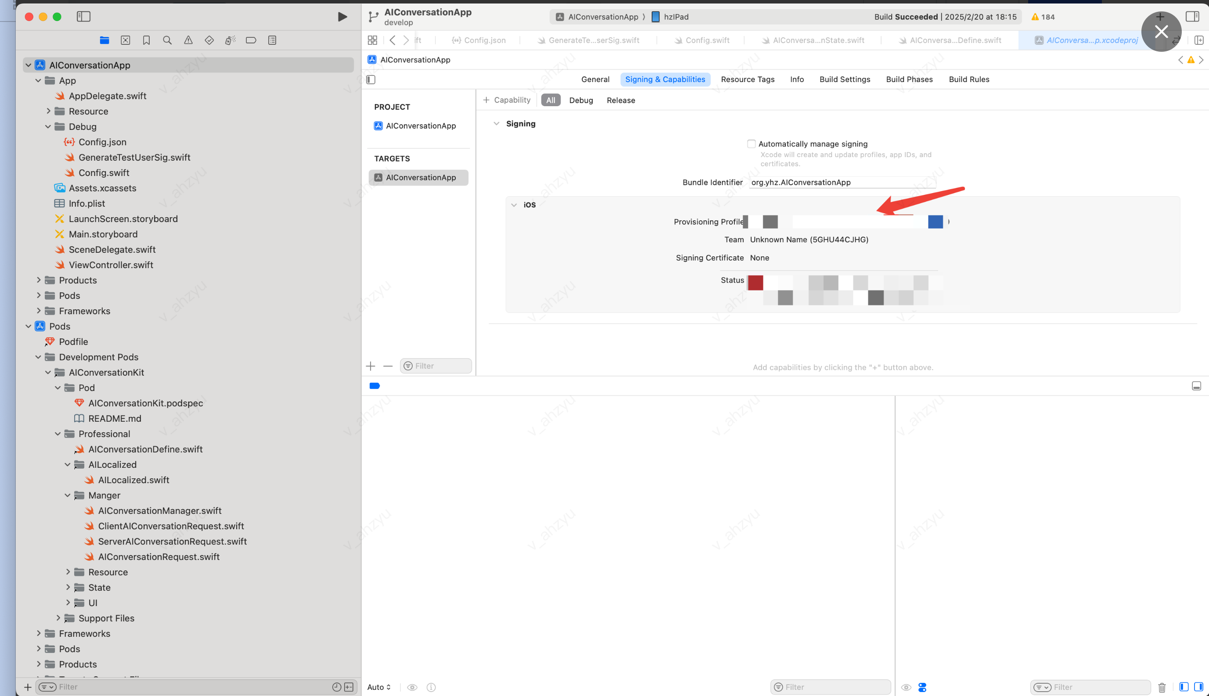Open the Breakpoint navigator icon
The width and height of the screenshot is (1209, 696).
[251, 40]
